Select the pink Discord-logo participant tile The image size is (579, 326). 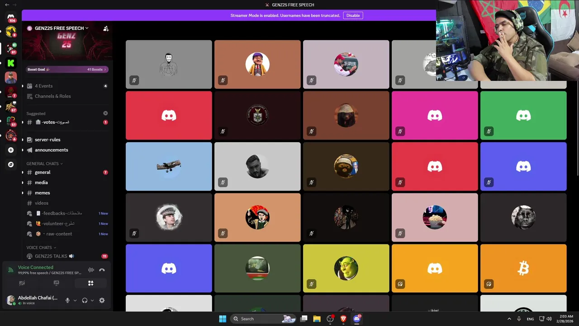click(x=435, y=115)
